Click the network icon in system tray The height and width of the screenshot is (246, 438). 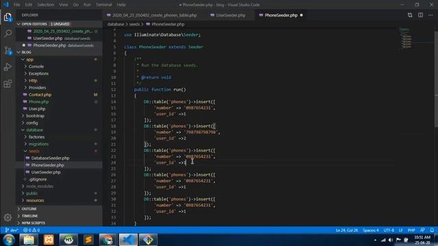(383, 240)
